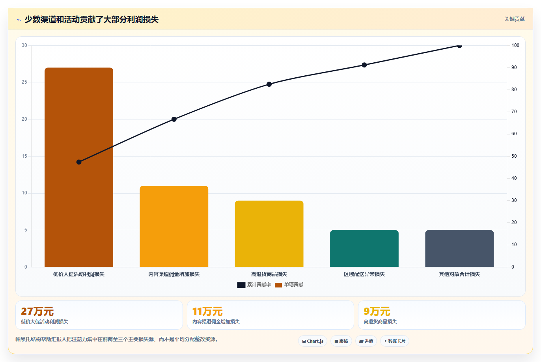
Task: Click the lightning icon beside the title
Action: pos(19,20)
